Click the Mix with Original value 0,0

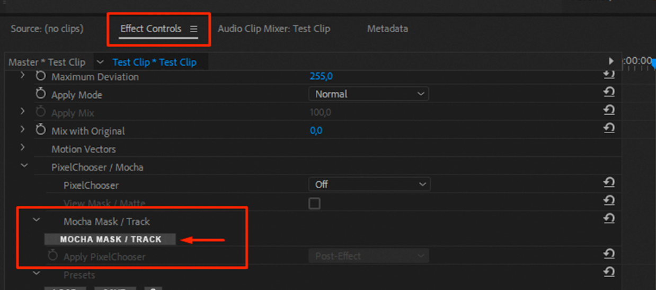(316, 131)
